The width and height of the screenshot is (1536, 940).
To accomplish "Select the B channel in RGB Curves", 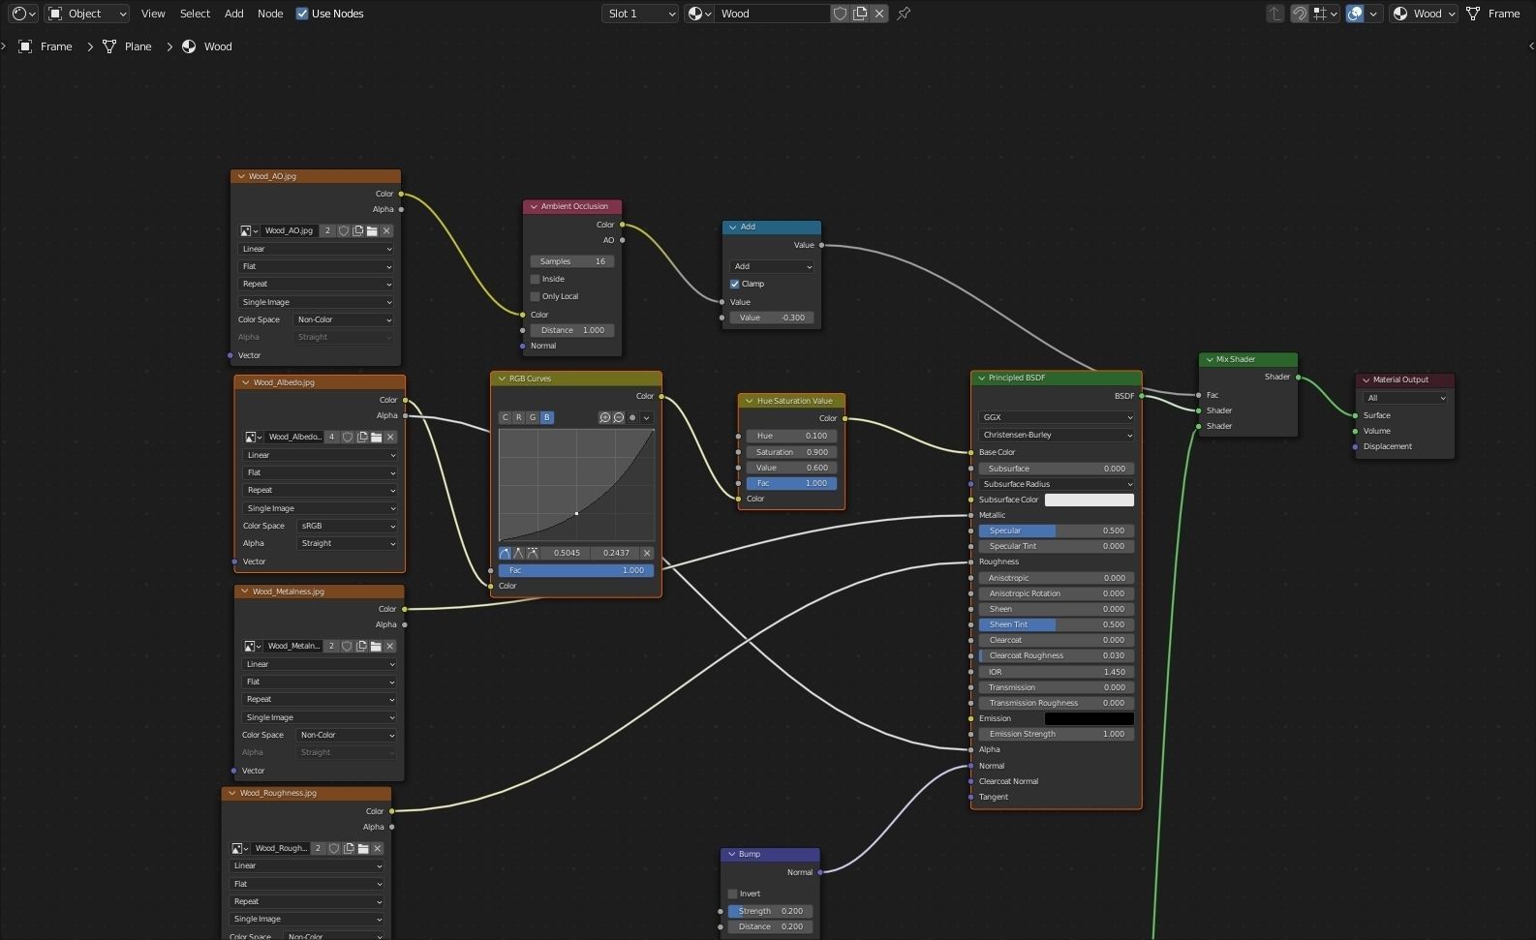I will click(x=546, y=417).
